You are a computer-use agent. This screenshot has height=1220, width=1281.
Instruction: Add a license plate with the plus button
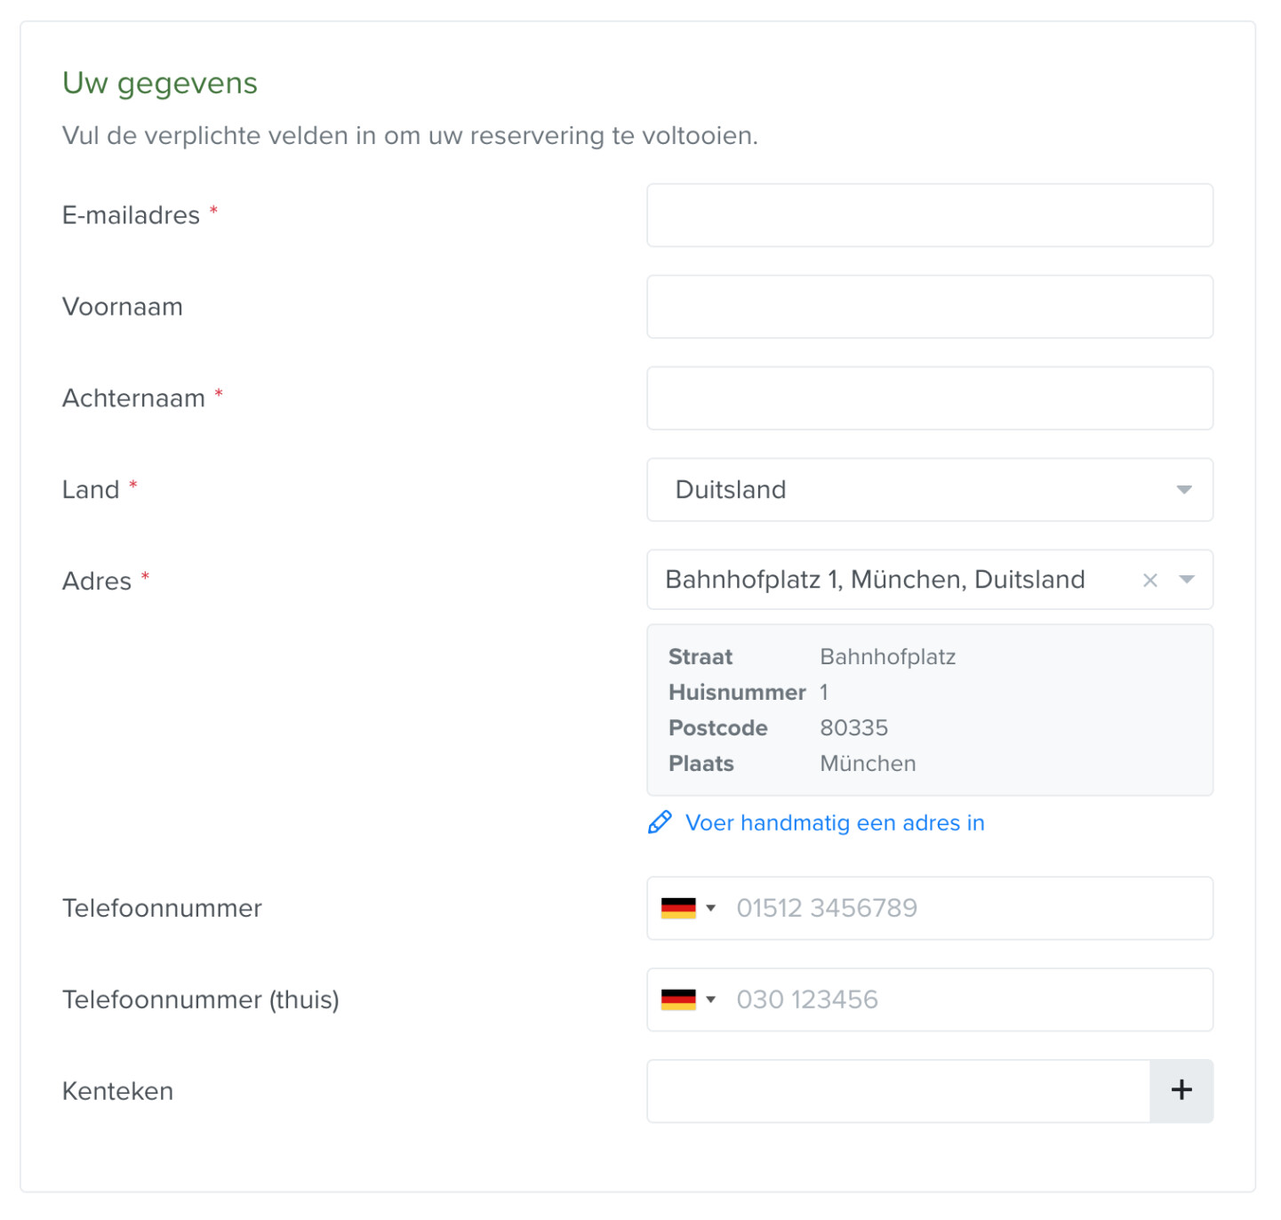[x=1181, y=1090]
